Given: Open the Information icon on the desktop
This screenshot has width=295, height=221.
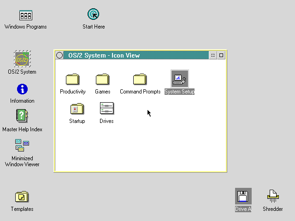Looking at the screenshot, I should (22, 89).
